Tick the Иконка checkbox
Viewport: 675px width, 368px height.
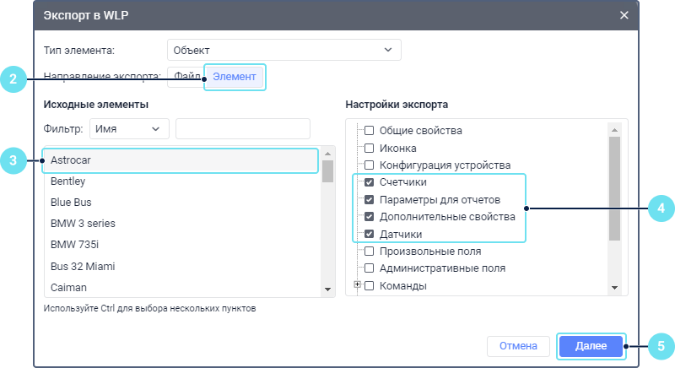(369, 148)
